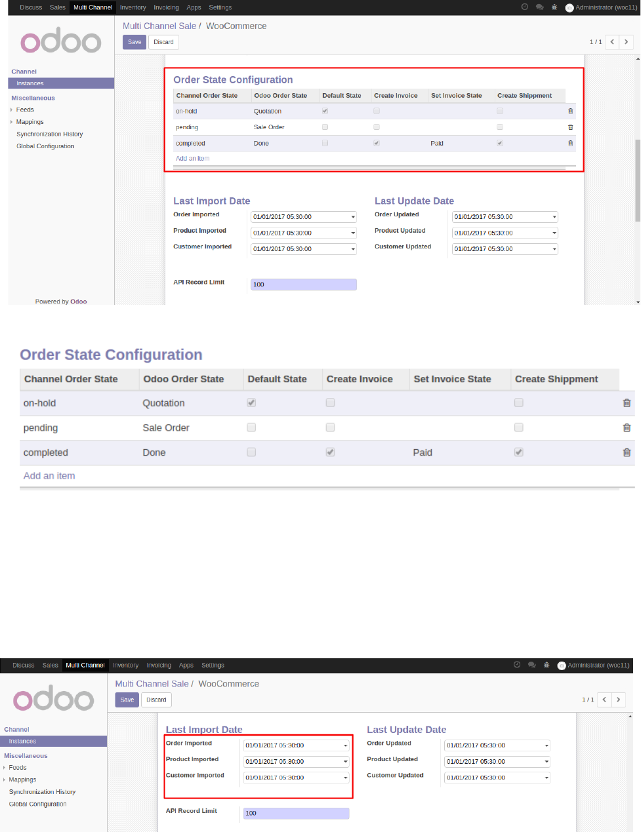Screen dimensions: 641x832
Task: Delete completed row trash icon in top screenshot
Action: [570, 143]
